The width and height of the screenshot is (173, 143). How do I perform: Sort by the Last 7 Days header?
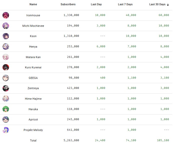pos(125,4)
